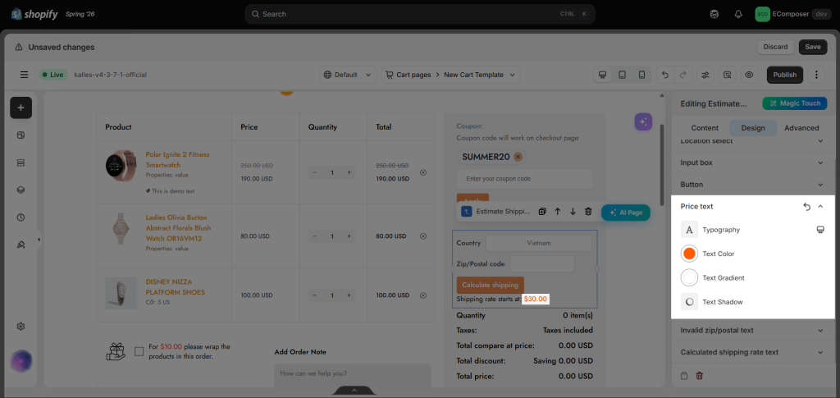Open the three-dot more options menu
Viewport: 840px width, 398px height.
click(x=816, y=75)
